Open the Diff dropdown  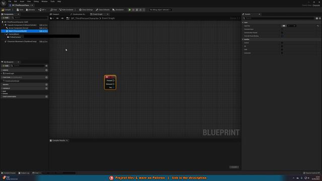pyautogui.click(x=42, y=10)
